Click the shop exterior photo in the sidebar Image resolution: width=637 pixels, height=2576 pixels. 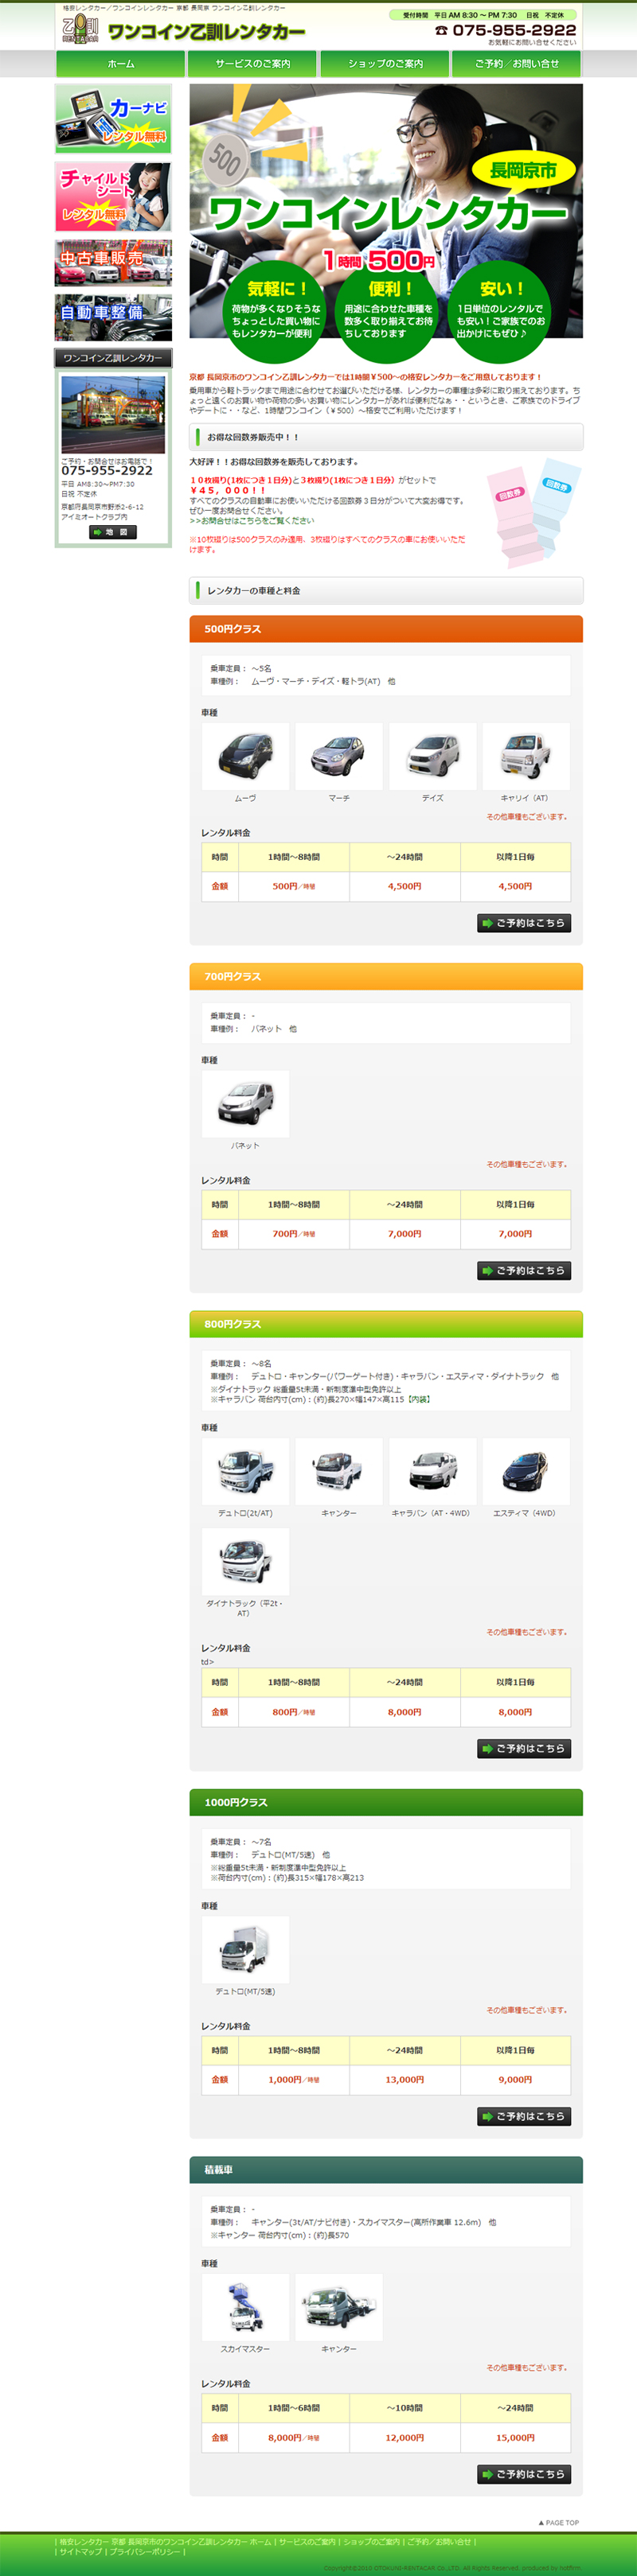click(113, 415)
